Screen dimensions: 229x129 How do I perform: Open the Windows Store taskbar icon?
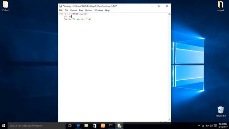pyautogui.click(x=94, y=126)
